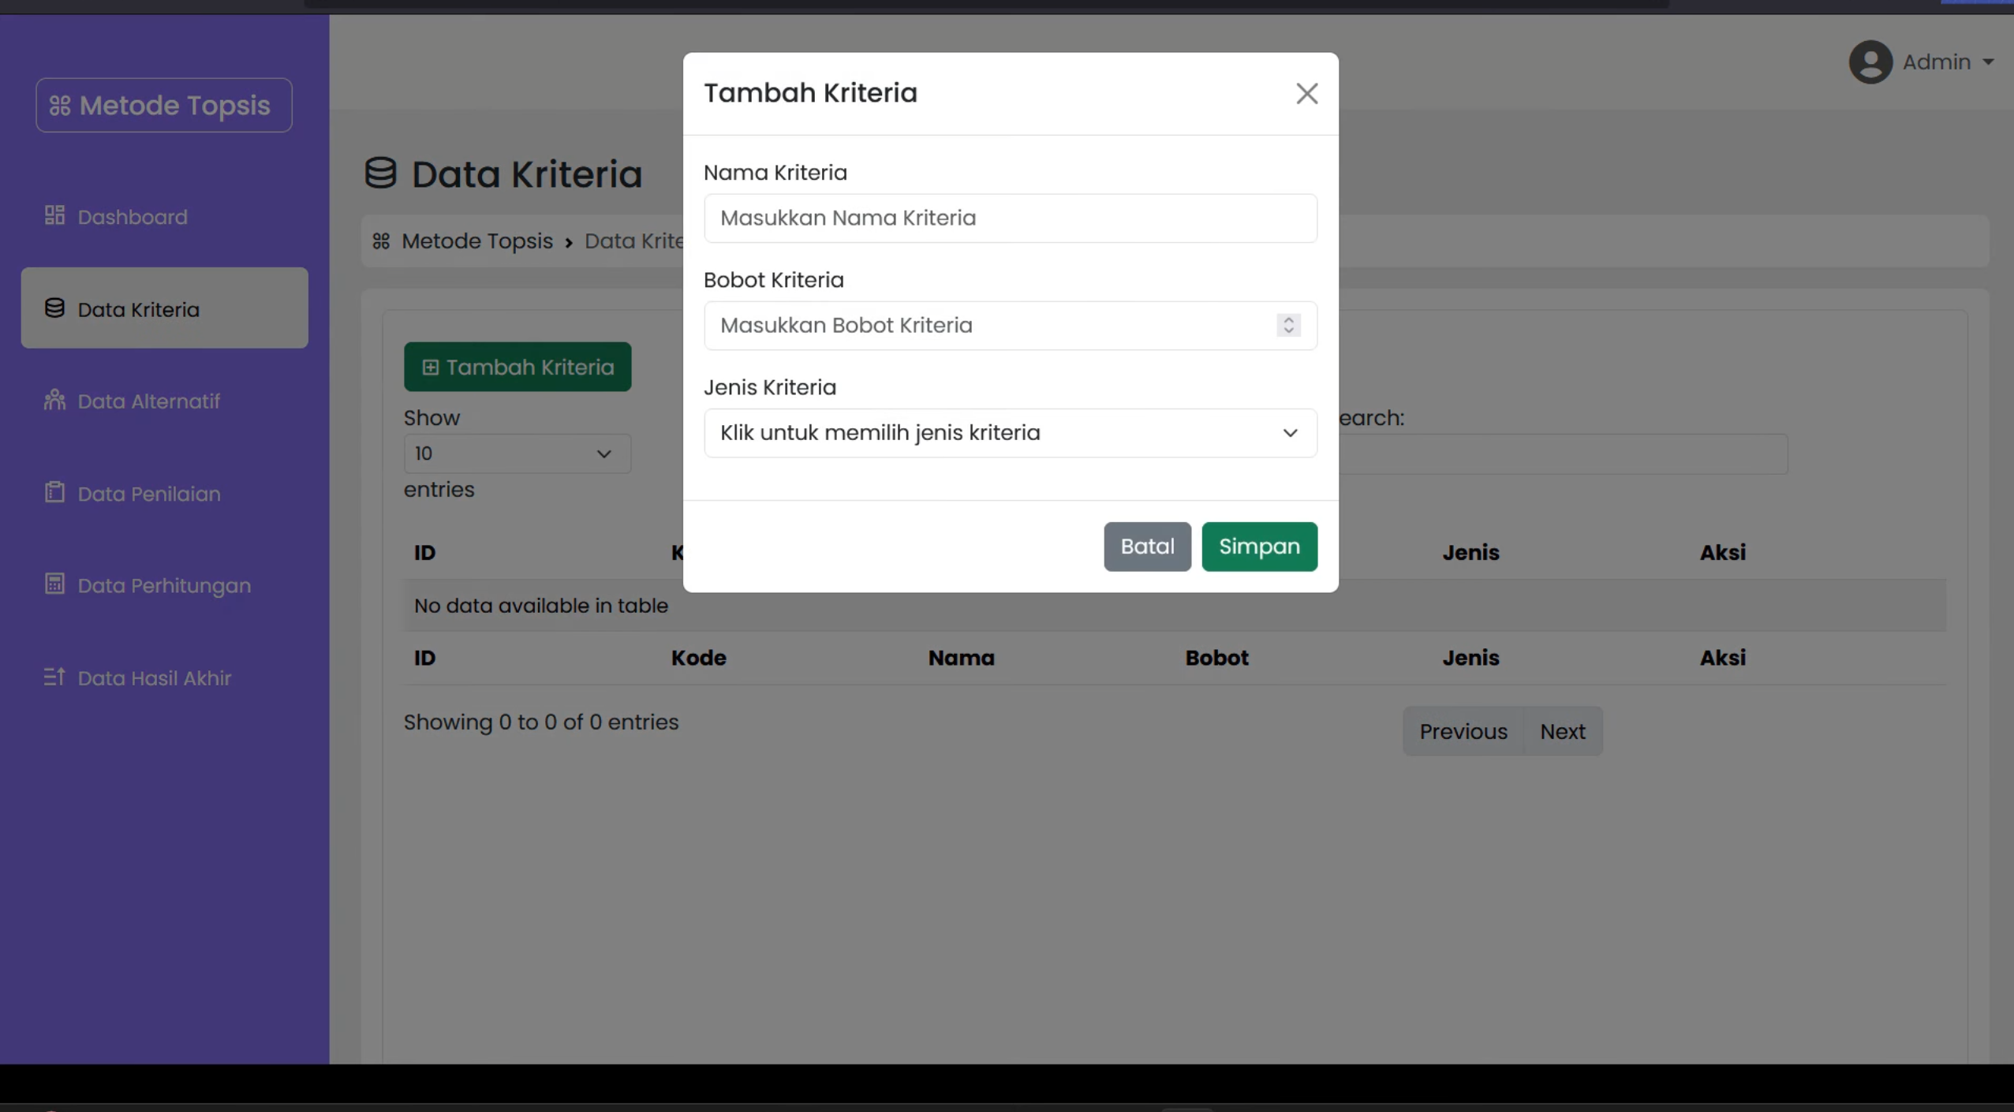Screen dimensions: 2014x1112
Task: Click the Previous pagination button
Action: tap(1463, 731)
